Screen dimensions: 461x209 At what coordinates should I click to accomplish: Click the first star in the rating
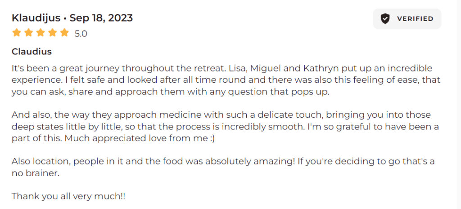(x=17, y=33)
